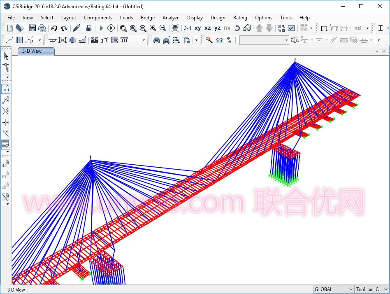Zoom in one step
The width and height of the screenshot is (390, 294).
click(x=153, y=28)
